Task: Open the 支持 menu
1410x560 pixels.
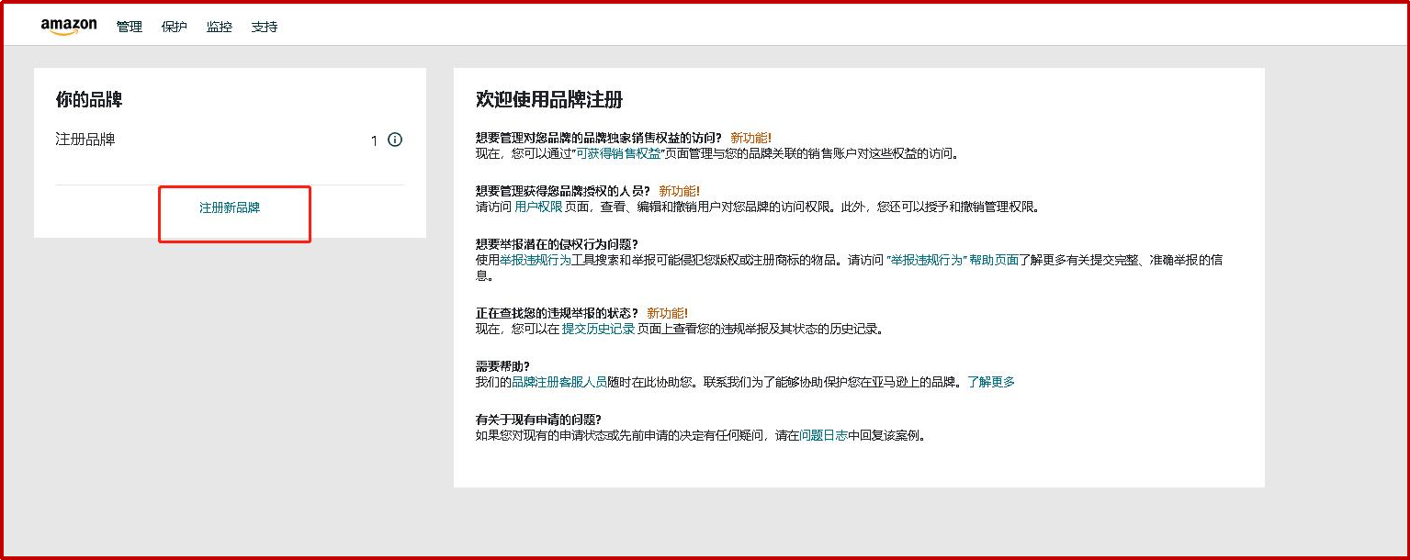Action: coord(265,27)
